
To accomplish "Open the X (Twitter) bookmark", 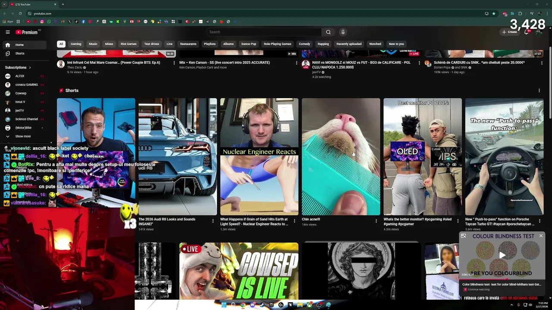I will 69,22.
